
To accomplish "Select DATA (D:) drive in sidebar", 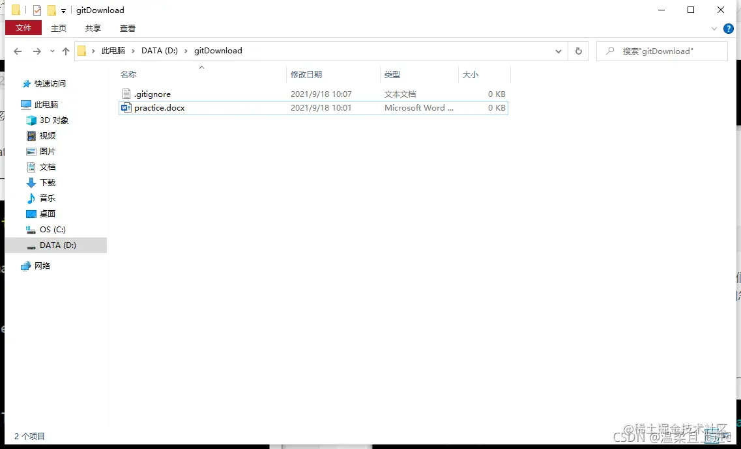I will (56, 245).
